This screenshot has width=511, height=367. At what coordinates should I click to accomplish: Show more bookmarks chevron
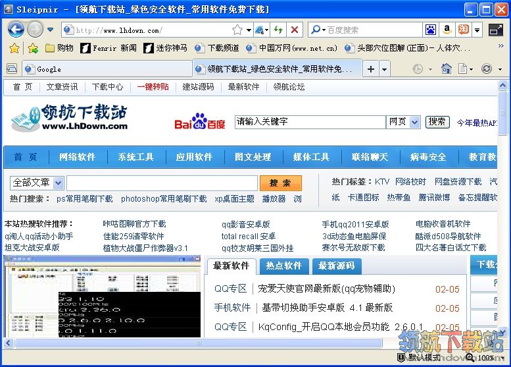501,46
